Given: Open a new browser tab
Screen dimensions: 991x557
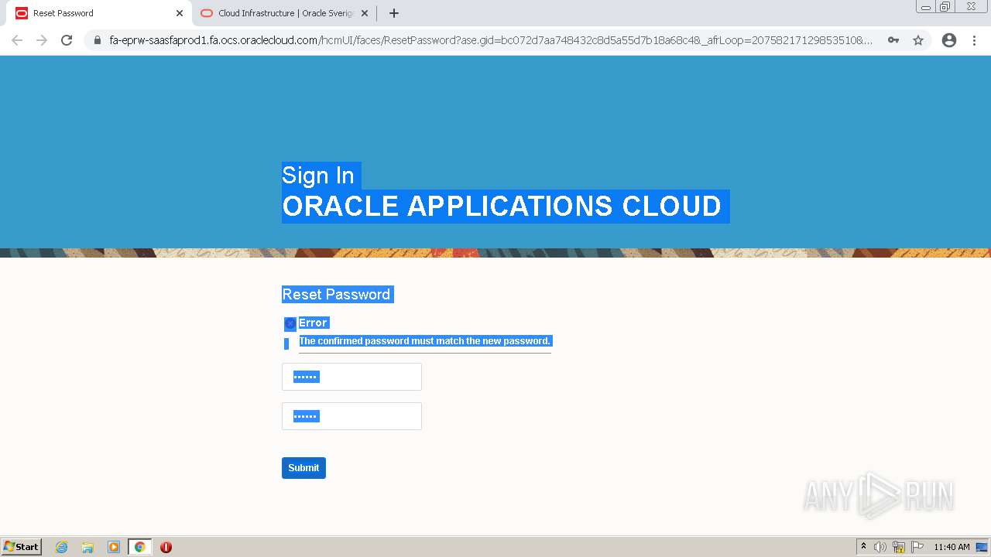Looking at the screenshot, I should pos(393,13).
